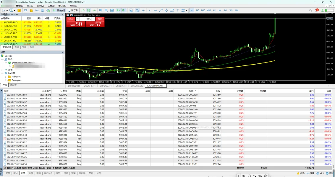Click the tile windows grid icon
The width and height of the screenshot is (335, 177).
tap(112, 10)
